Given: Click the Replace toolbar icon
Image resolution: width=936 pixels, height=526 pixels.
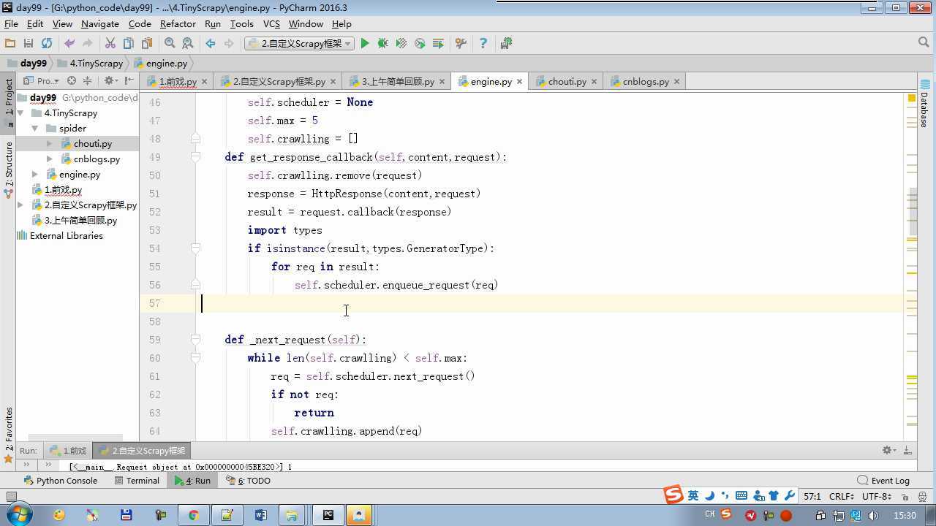Looking at the screenshot, I should click(x=188, y=44).
